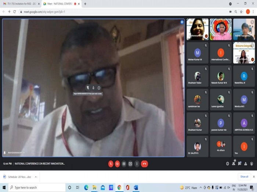Turn on microphone in Meet controls
257x192 pixels.
111,164
